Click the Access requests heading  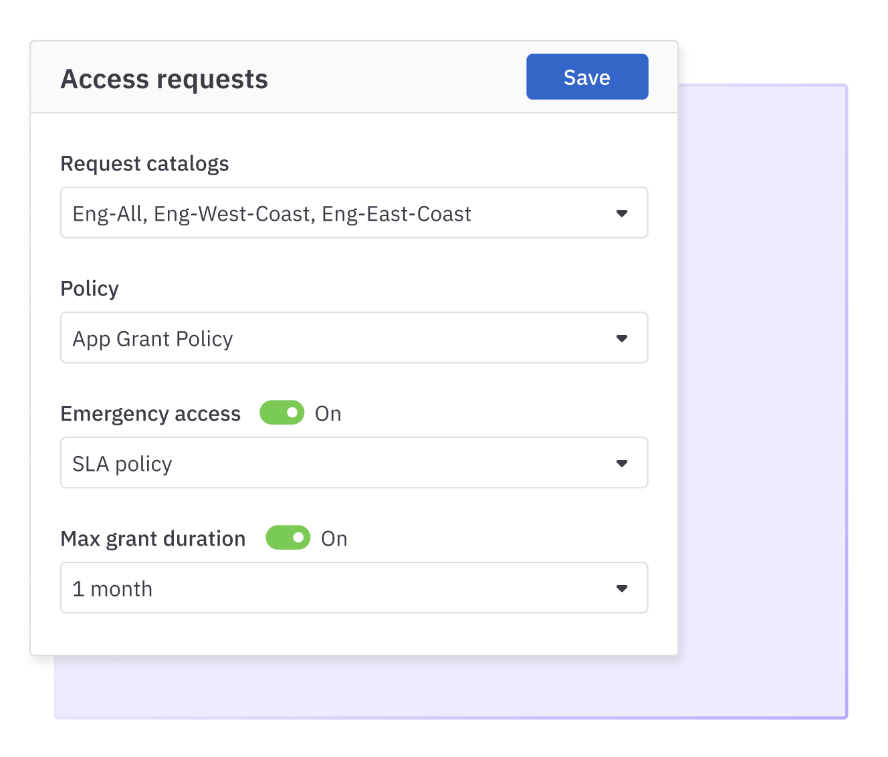[x=164, y=79]
